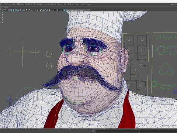
Task: Click the Gamma reset icon
Action: coord(57,10)
